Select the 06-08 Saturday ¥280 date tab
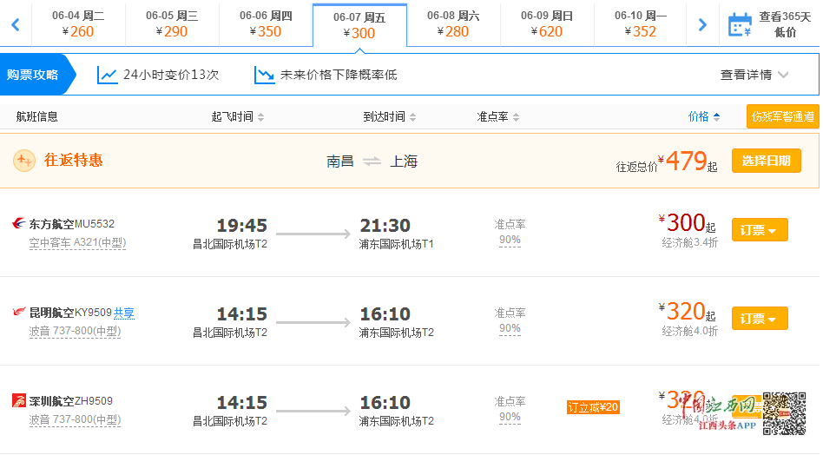 453,24
